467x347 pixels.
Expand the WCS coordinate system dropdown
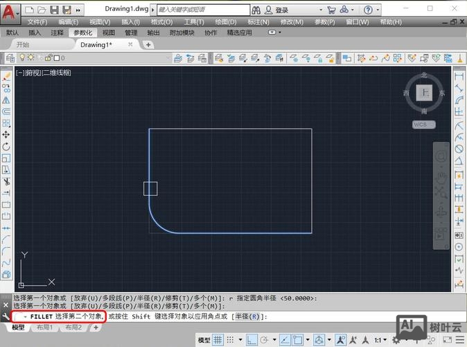coord(423,125)
